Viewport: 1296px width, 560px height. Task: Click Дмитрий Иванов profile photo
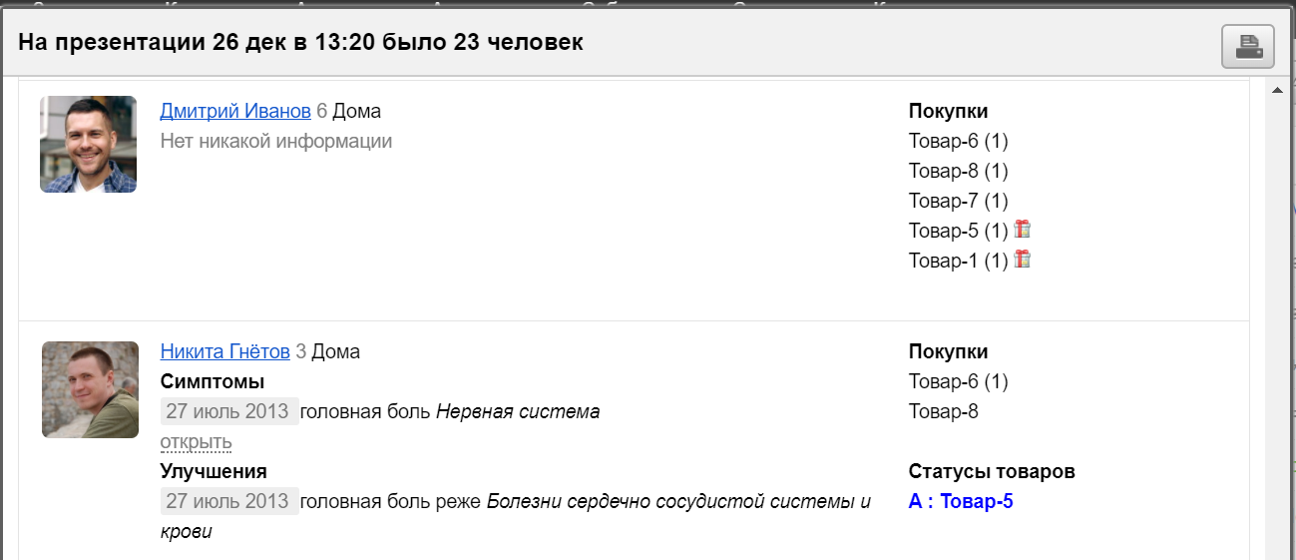click(x=88, y=144)
